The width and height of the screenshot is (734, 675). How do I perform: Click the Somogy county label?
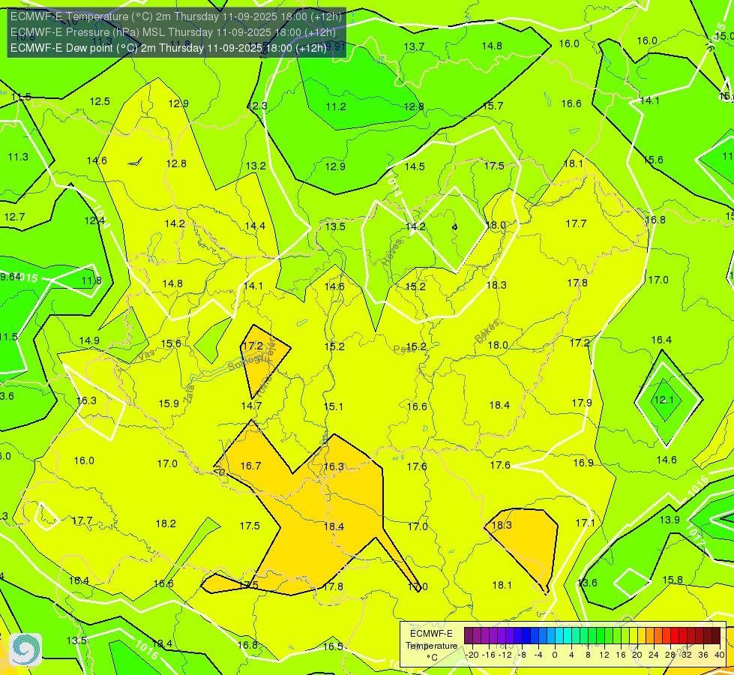coord(247,361)
